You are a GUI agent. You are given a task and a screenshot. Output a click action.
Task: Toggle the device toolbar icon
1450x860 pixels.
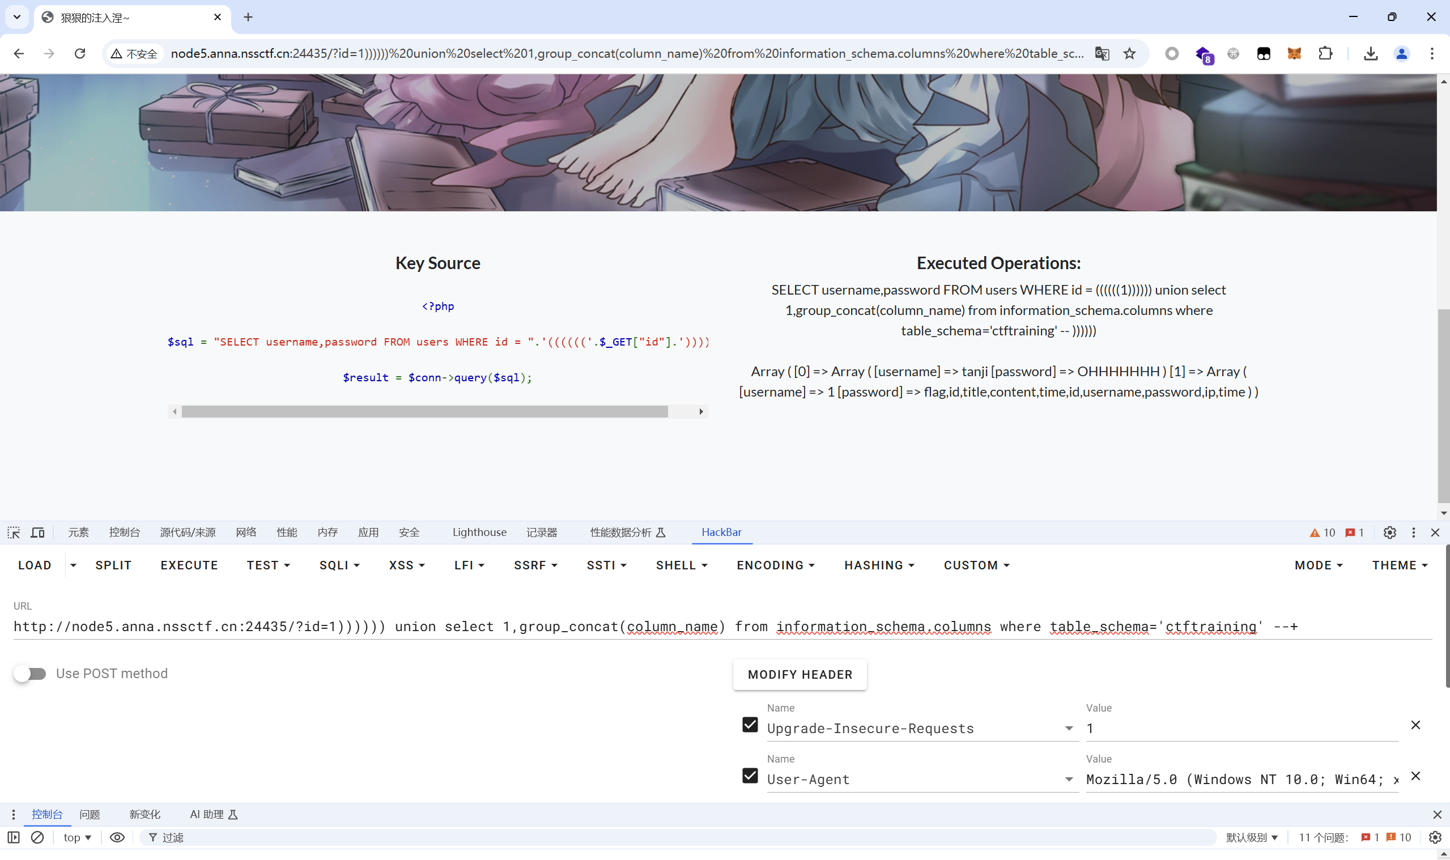(x=37, y=532)
